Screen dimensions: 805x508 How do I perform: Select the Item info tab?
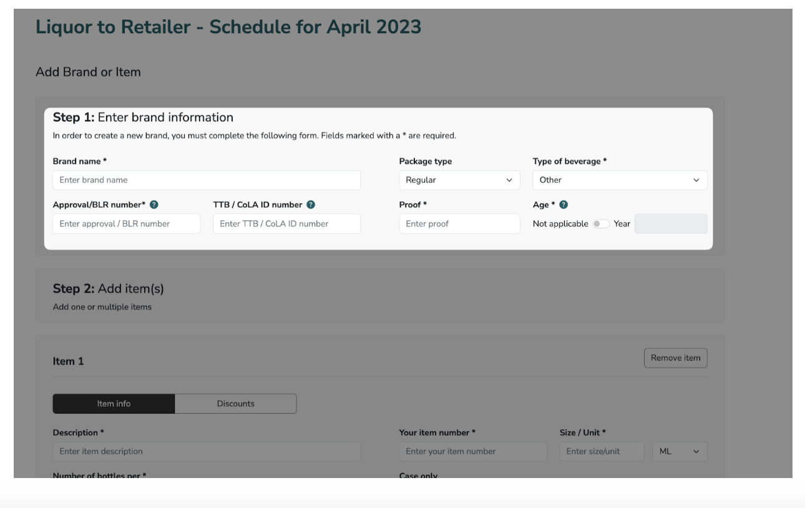pos(114,403)
